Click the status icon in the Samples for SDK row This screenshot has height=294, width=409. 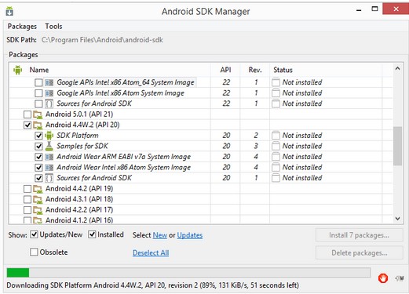(x=276, y=146)
